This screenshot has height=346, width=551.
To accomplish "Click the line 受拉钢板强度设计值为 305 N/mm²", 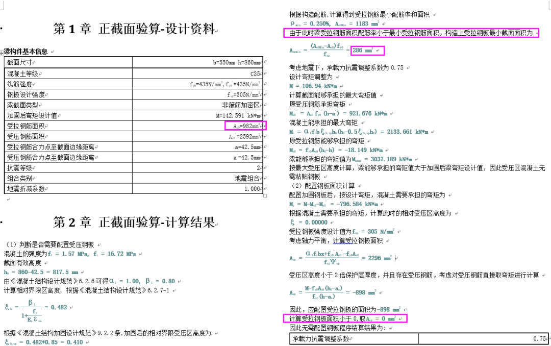I will click(x=341, y=232).
